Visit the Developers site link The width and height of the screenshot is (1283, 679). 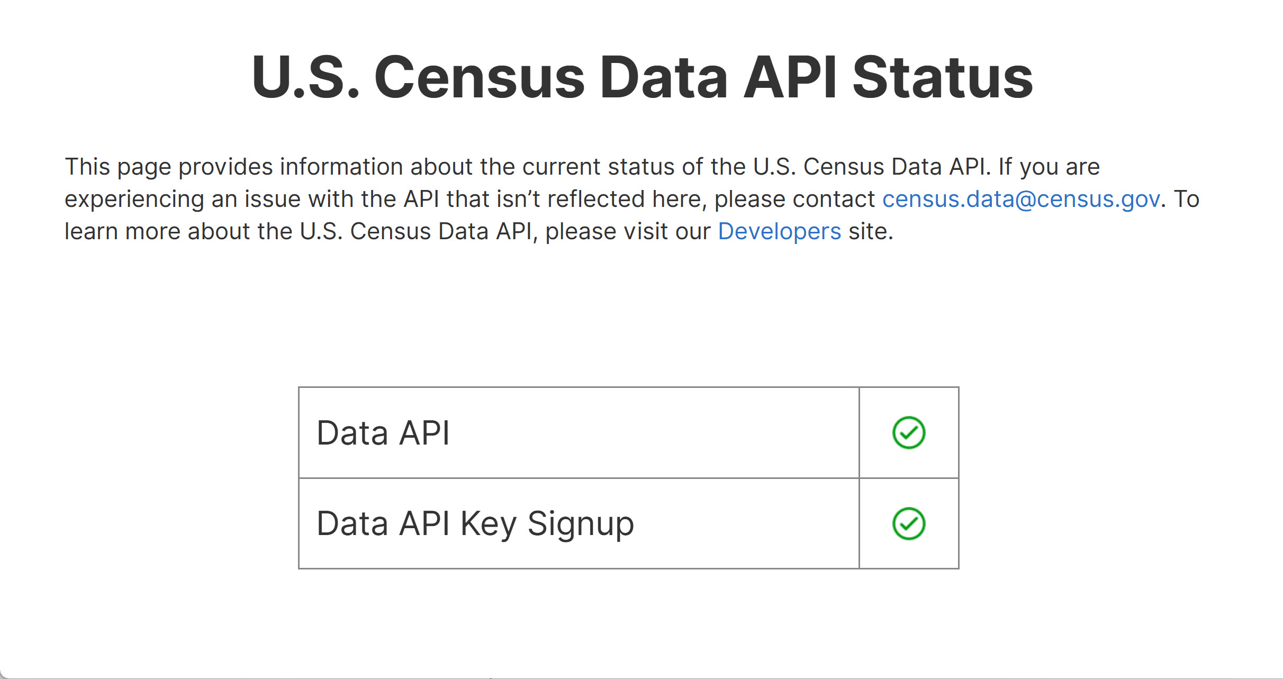(779, 232)
